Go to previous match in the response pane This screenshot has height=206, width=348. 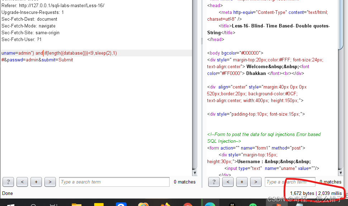click(228, 182)
